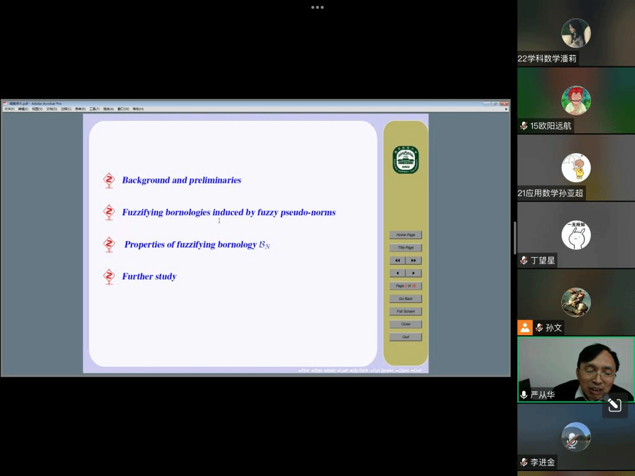635x476 pixels.
Task: Click the Go Back navigation button
Action: [406, 299]
